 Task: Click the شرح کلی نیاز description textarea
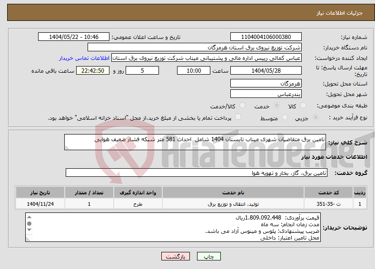click(195, 142)
